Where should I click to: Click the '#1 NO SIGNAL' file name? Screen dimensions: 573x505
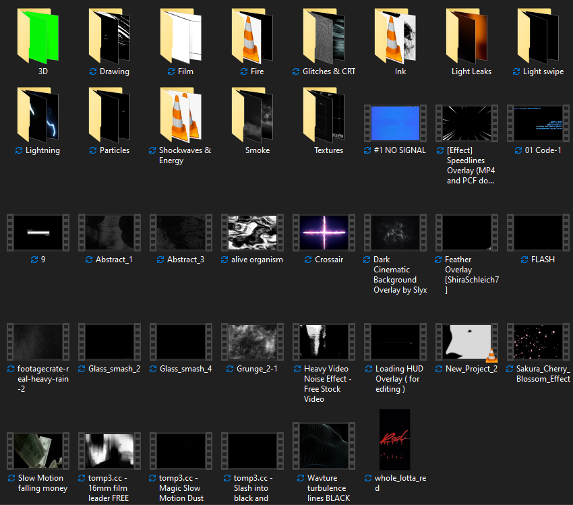400,150
